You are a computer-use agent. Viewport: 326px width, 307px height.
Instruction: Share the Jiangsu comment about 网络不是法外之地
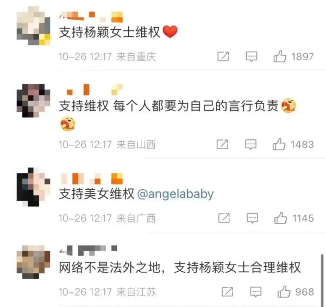[227, 292]
